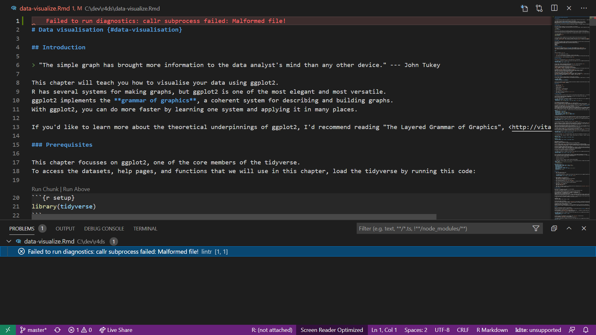Click the notifications bell icon
Viewport: 596px width, 335px height.
[586, 330]
